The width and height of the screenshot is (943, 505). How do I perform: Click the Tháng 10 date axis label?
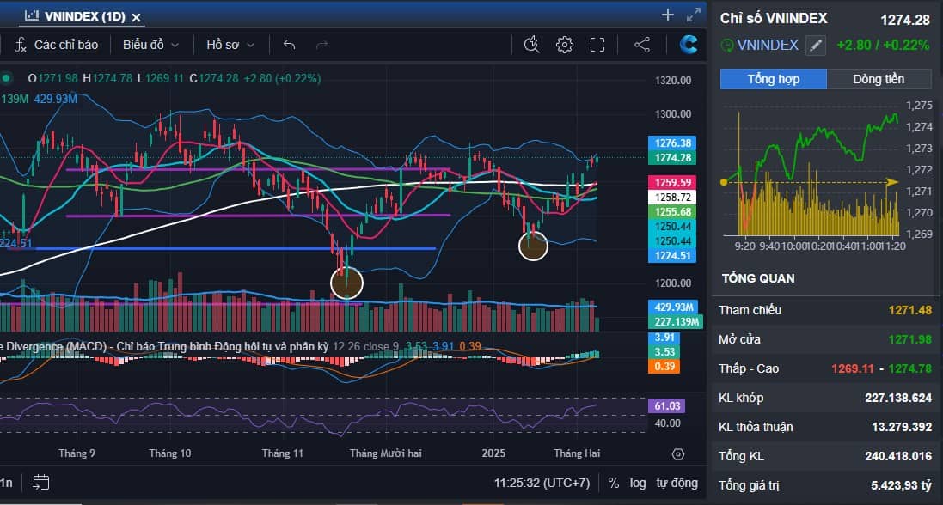point(169,453)
